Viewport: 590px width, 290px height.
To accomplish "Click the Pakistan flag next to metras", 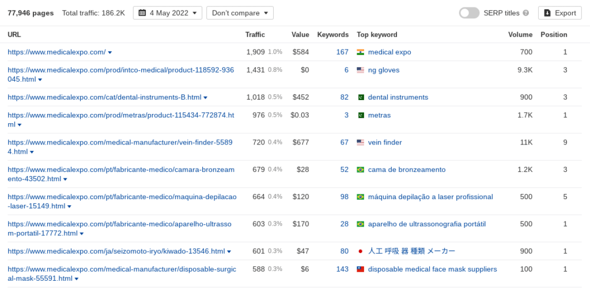I will pos(361,115).
